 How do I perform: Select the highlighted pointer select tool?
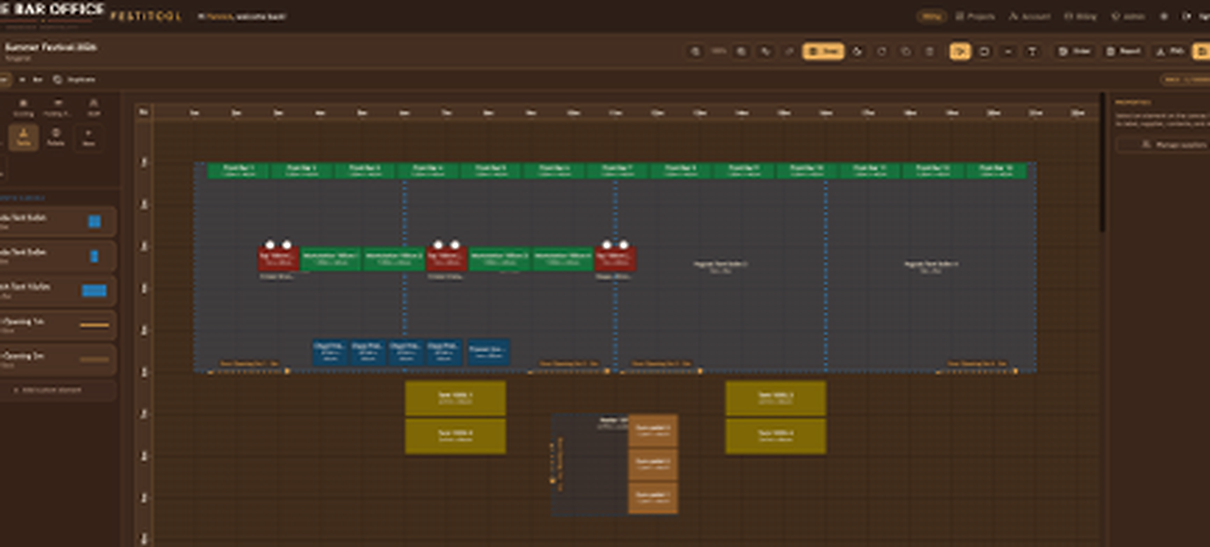click(x=960, y=52)
